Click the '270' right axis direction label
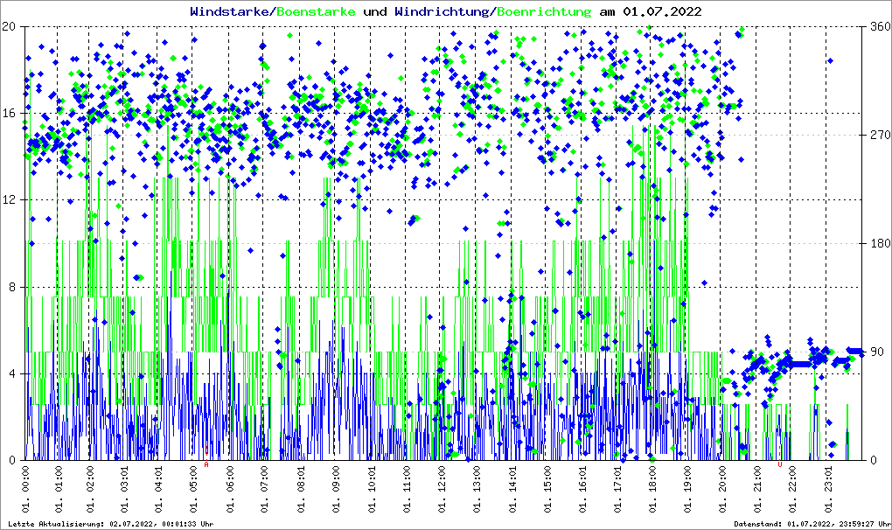Viewport: 892px width, 530px height. 878,136
